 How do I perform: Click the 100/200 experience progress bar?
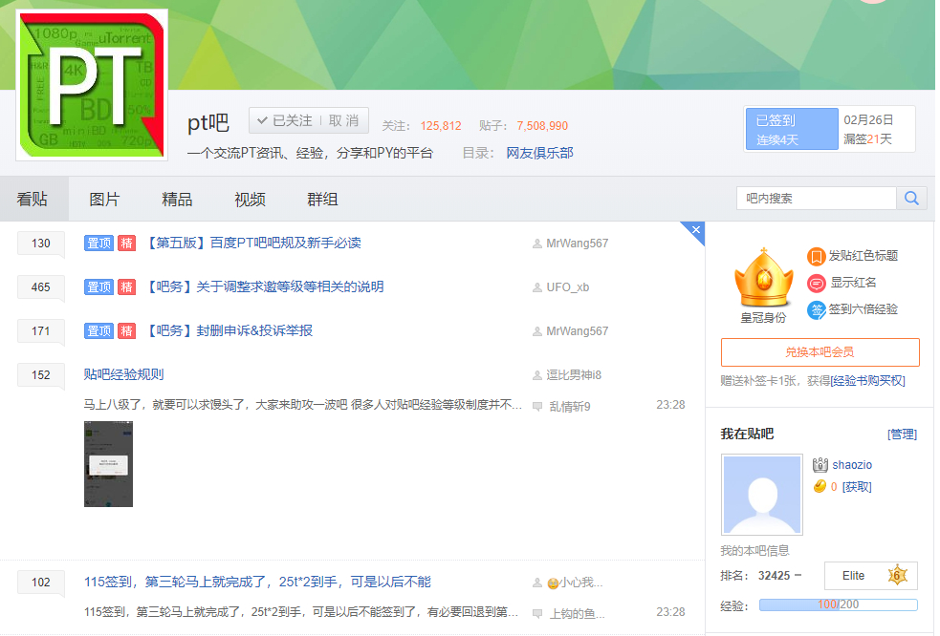tap(838, 604)
